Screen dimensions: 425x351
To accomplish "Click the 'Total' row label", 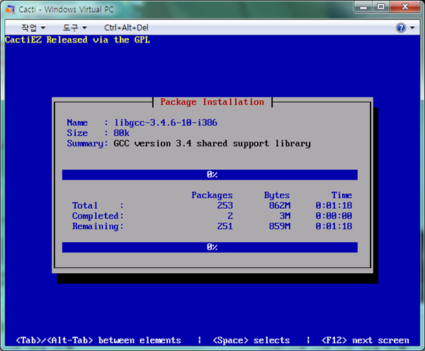I will click(x=85, y=205).
